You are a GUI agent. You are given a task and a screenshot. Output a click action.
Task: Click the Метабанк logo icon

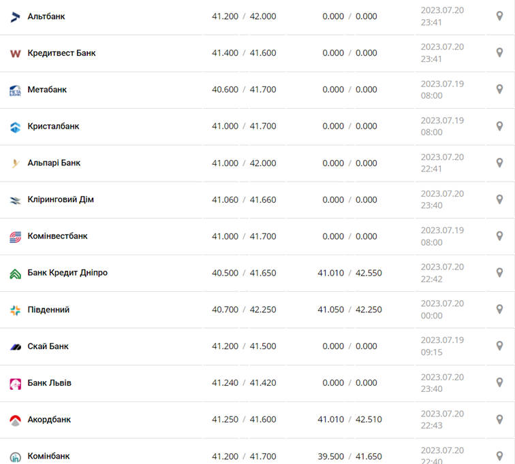coord(15,90)
